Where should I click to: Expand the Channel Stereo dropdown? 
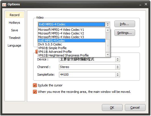(118, 67)
